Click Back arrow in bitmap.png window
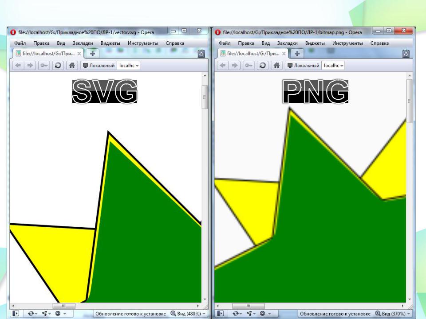426x319 pixels. click(223, 66)
